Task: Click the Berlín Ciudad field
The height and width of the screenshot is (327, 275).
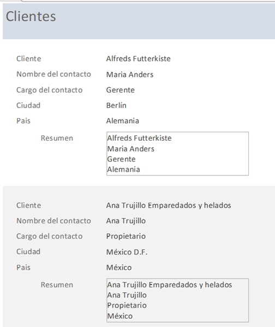Action: [116, 105]
